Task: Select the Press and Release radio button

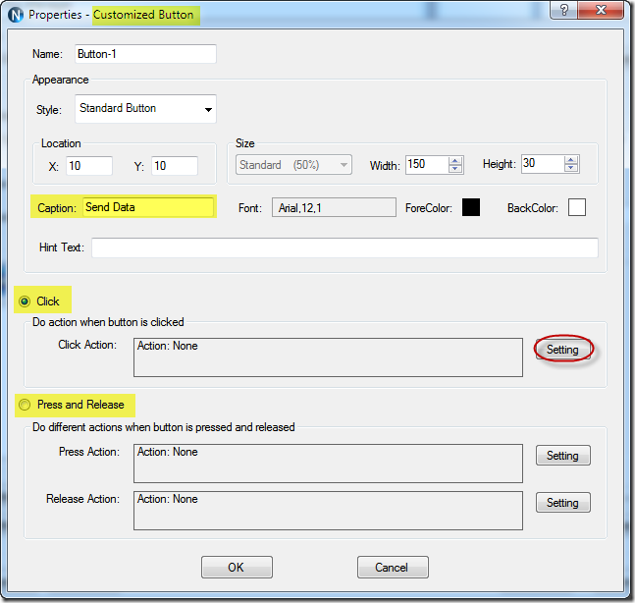Action: (25, 405)
